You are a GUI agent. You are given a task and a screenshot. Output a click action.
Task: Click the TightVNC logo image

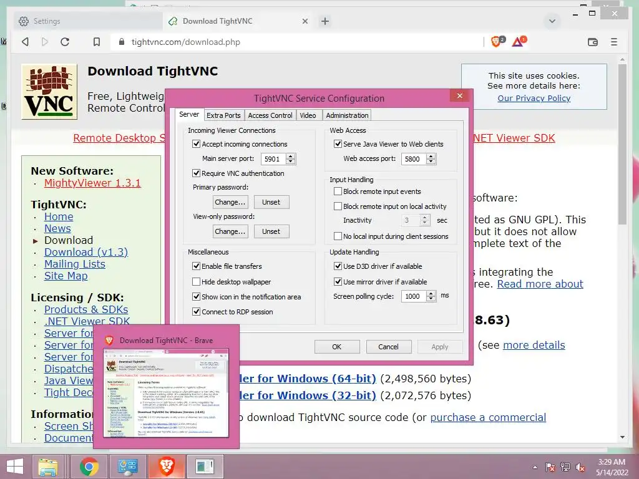[x=49, y=92]
